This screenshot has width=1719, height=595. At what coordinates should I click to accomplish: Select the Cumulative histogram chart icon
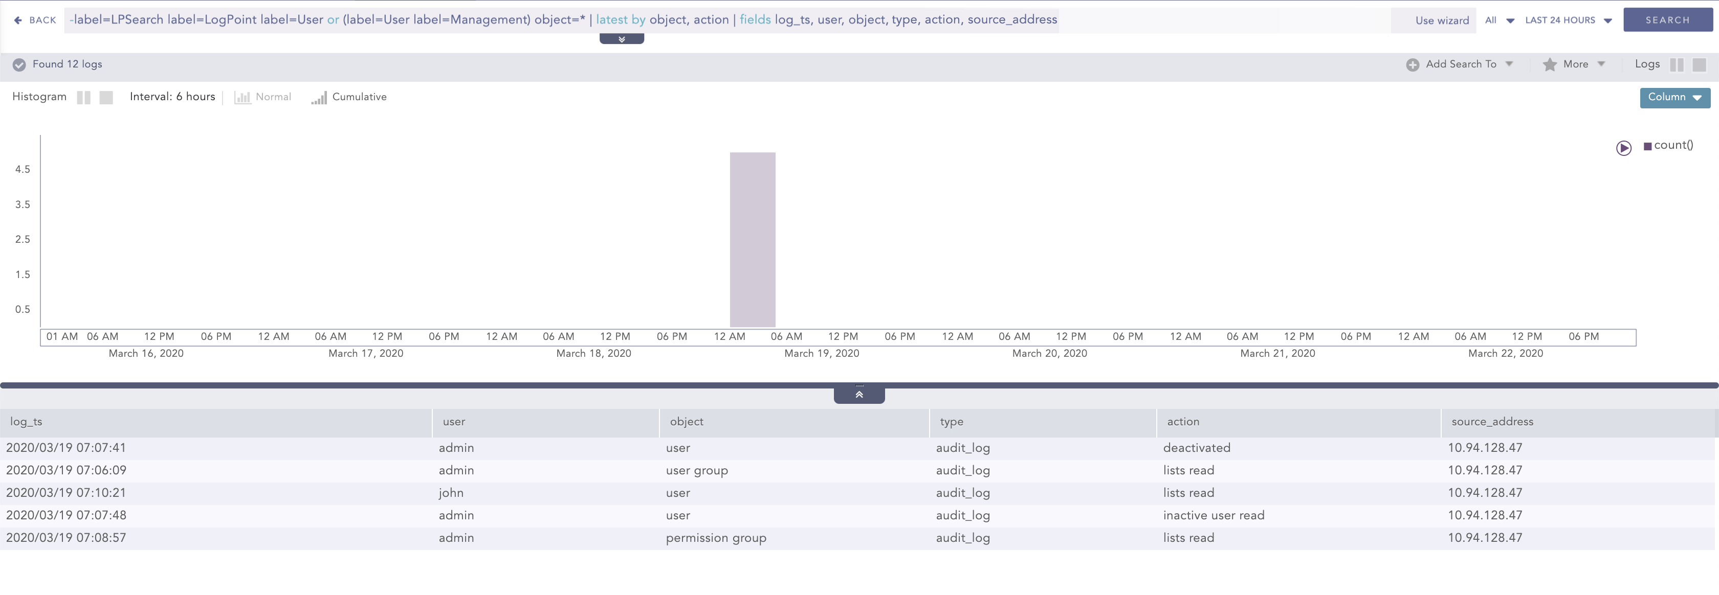coord(320,98)
